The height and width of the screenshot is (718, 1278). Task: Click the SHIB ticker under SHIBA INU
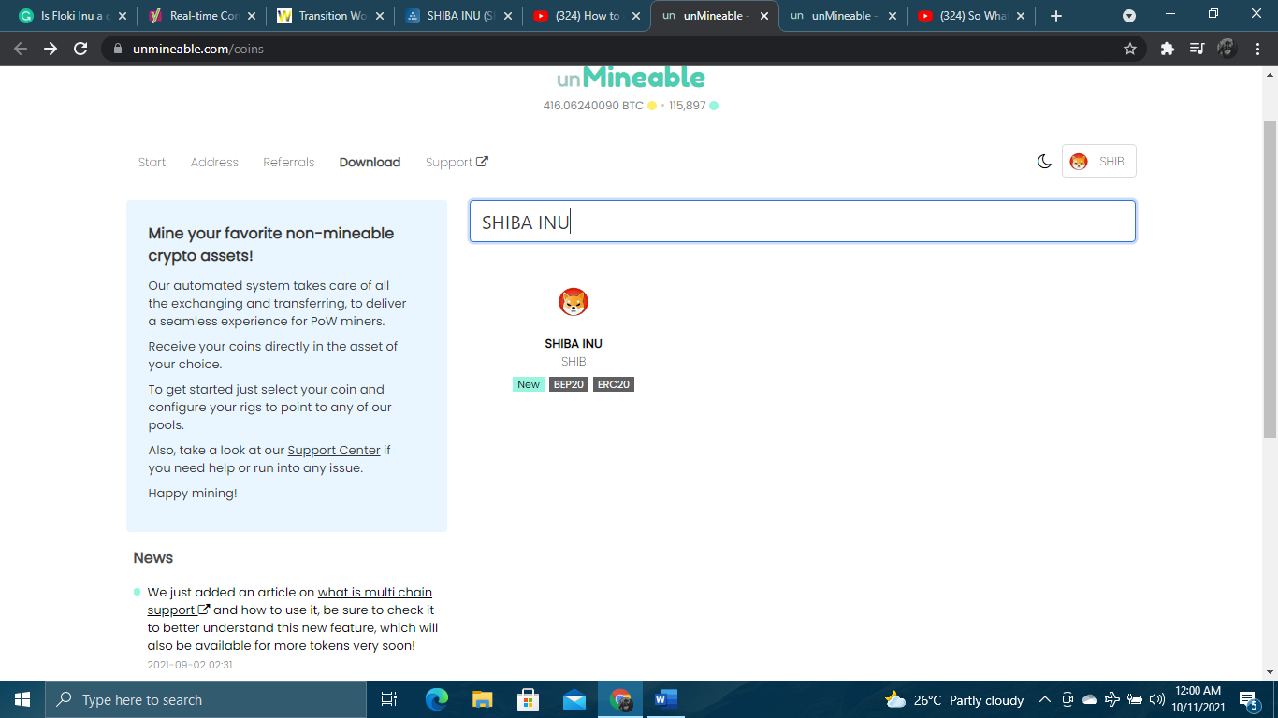pyautogui.click(x=574, y=361)
